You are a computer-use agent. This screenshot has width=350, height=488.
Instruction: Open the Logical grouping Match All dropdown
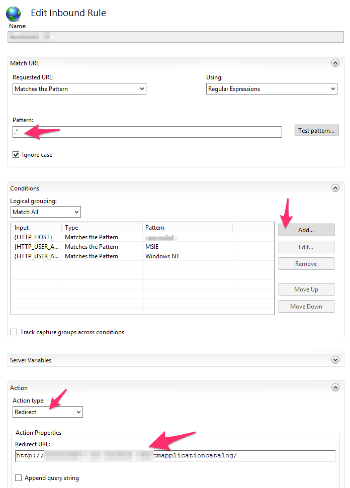tap(45, 212)
